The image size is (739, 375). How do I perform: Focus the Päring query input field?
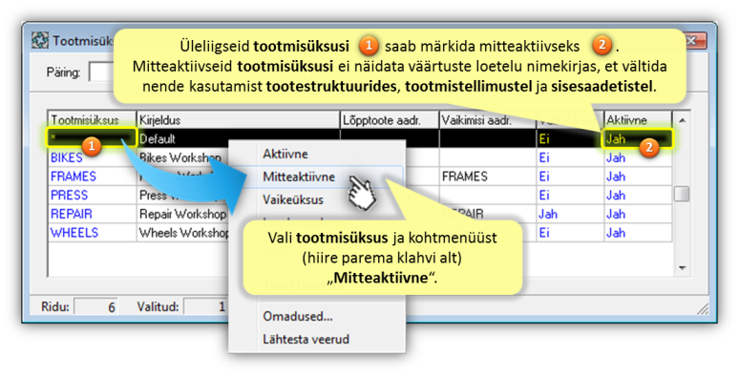pyautogui.click(x=101, y=73)
